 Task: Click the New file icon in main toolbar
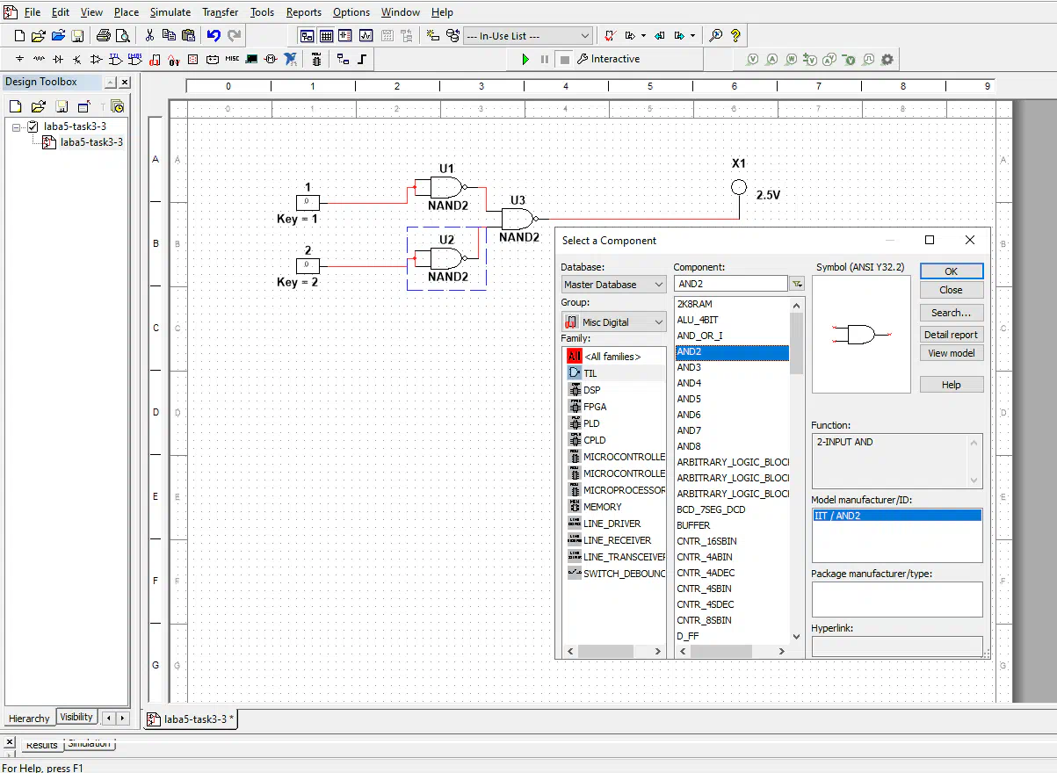[19, 36]
